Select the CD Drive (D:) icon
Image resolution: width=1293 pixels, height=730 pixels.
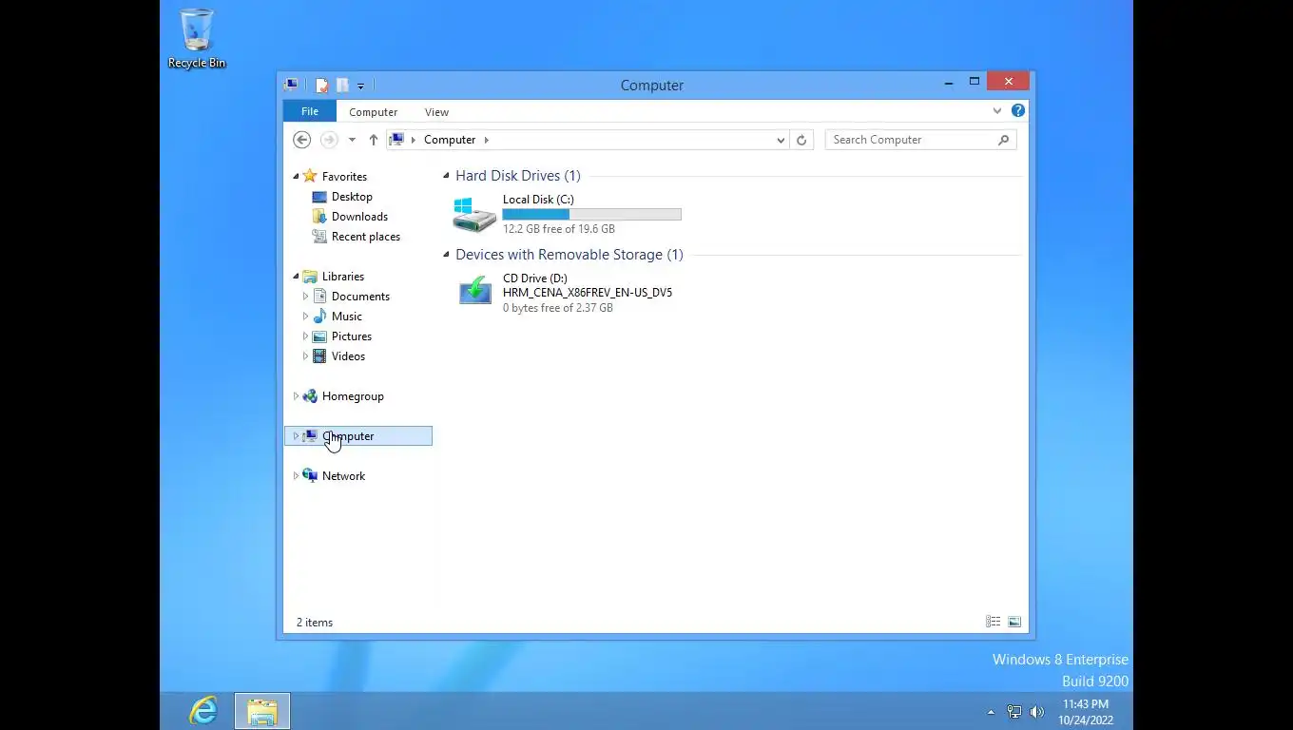click(474, 291)
